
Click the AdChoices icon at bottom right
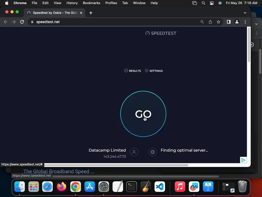[243, 160]
